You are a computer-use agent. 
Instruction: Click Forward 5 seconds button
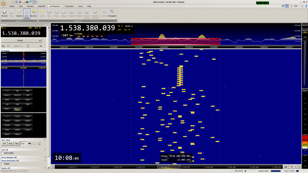pos(95,14)
